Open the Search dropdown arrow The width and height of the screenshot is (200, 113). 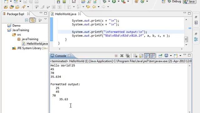[28, 7]
